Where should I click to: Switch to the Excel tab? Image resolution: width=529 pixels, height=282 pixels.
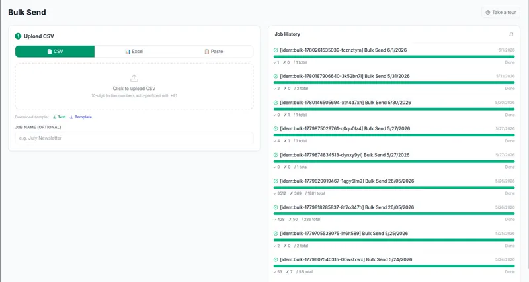(x=134, y=52)
